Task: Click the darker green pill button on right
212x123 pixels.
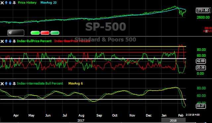Action: (x=55, y=33)
